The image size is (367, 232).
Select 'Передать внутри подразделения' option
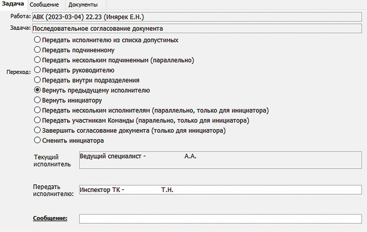[38, 80]
